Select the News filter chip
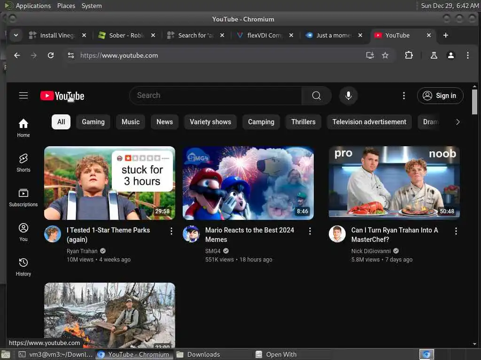 pyautogui.click(x=165, y=122)
